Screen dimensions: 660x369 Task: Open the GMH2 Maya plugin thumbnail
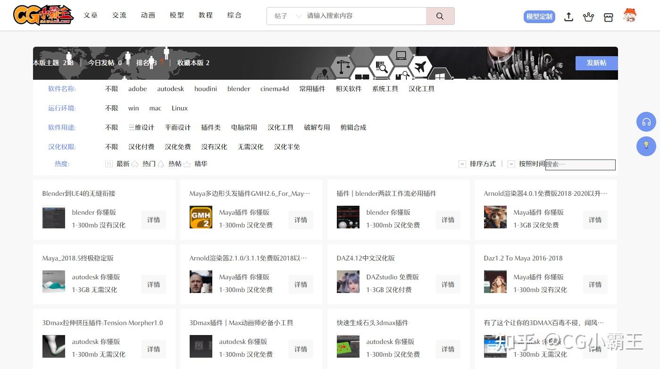coord(201,217)
